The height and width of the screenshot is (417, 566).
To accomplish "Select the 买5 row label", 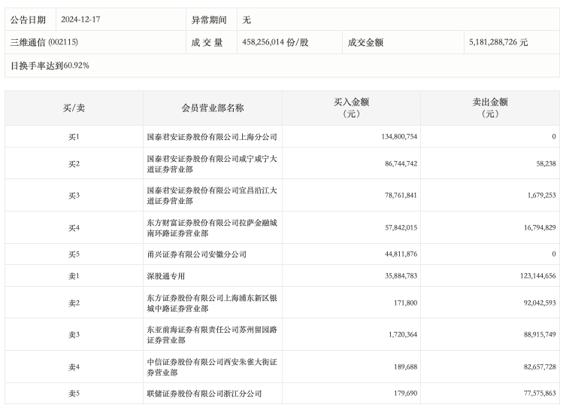I will click(74, 254).
